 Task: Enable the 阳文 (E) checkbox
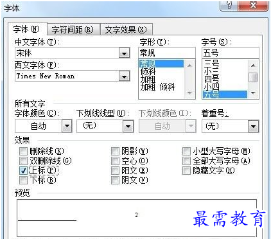point(115,170)
